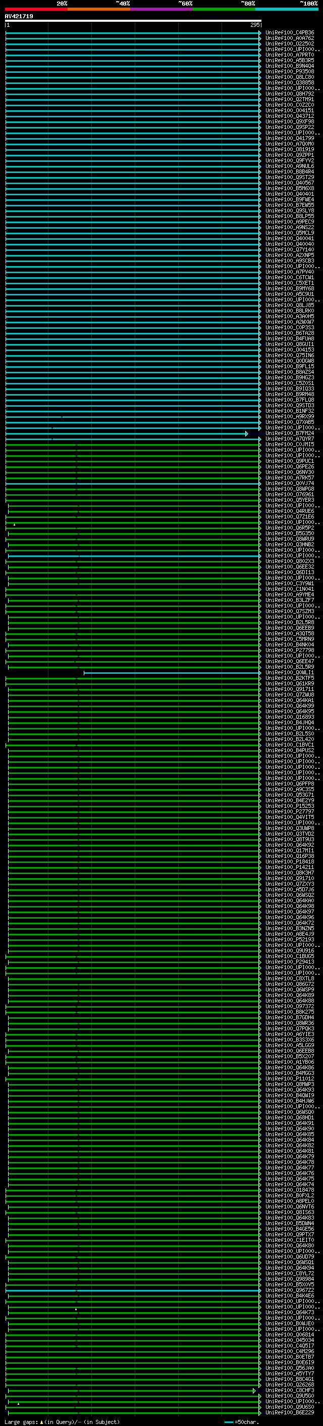This screenshot has width=323, height=1426.
Task: Open the UniRef100_B6E229 hit label at bottom
Action: (x=290, y=1413)
